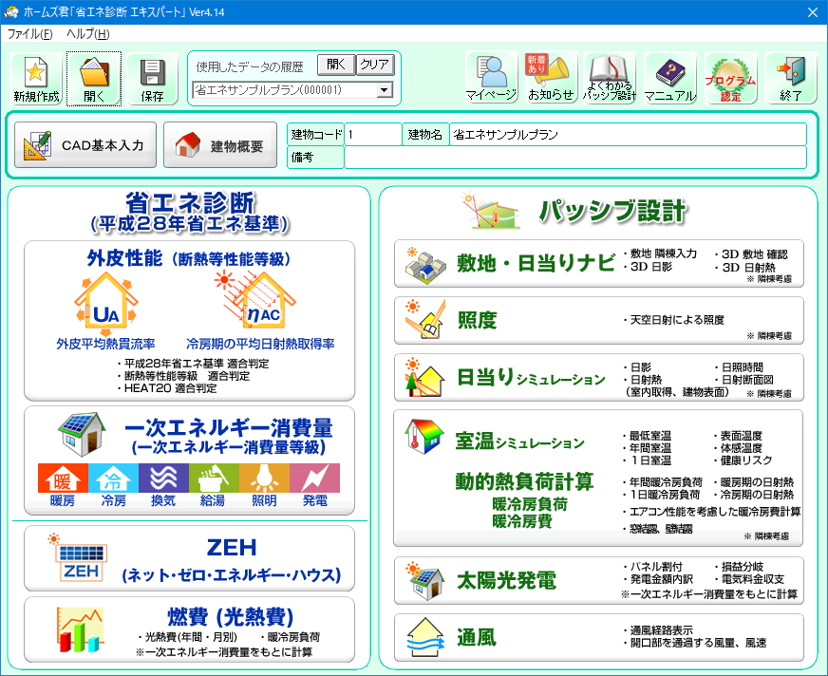Click the UA 外皮平均熱貫流率 house icon
Image resolution: width=828 pixels, height=676 pixels.
[x=106, y=304]
